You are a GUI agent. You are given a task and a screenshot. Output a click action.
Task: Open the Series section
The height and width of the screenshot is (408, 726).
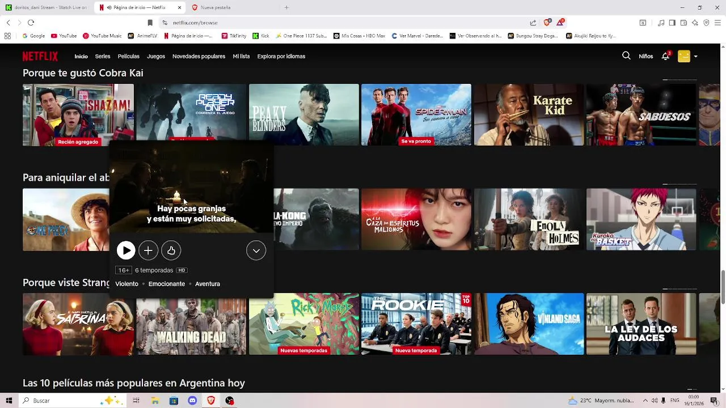point(103,56)
